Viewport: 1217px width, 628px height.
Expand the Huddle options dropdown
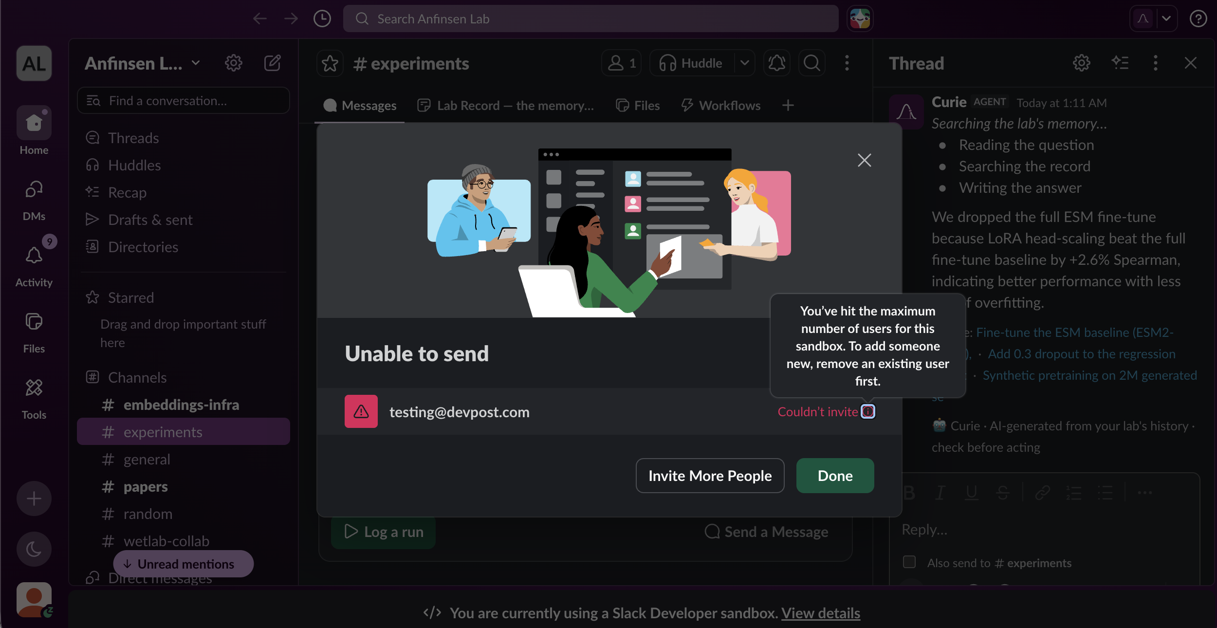(745, 63)
